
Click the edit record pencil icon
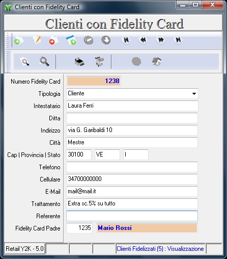37,40
